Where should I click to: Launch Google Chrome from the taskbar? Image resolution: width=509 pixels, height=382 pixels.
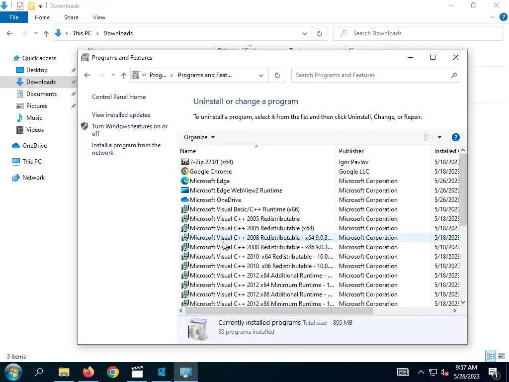pyautogui.click(x=113, y=372)
